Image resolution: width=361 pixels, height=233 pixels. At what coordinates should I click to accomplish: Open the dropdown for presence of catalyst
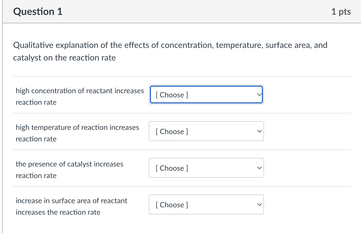(x=206, y=168)
